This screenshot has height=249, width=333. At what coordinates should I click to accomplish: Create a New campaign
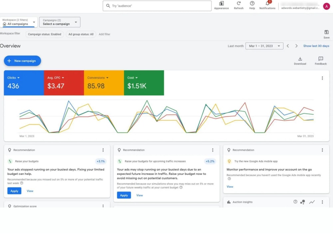point(22,61)
